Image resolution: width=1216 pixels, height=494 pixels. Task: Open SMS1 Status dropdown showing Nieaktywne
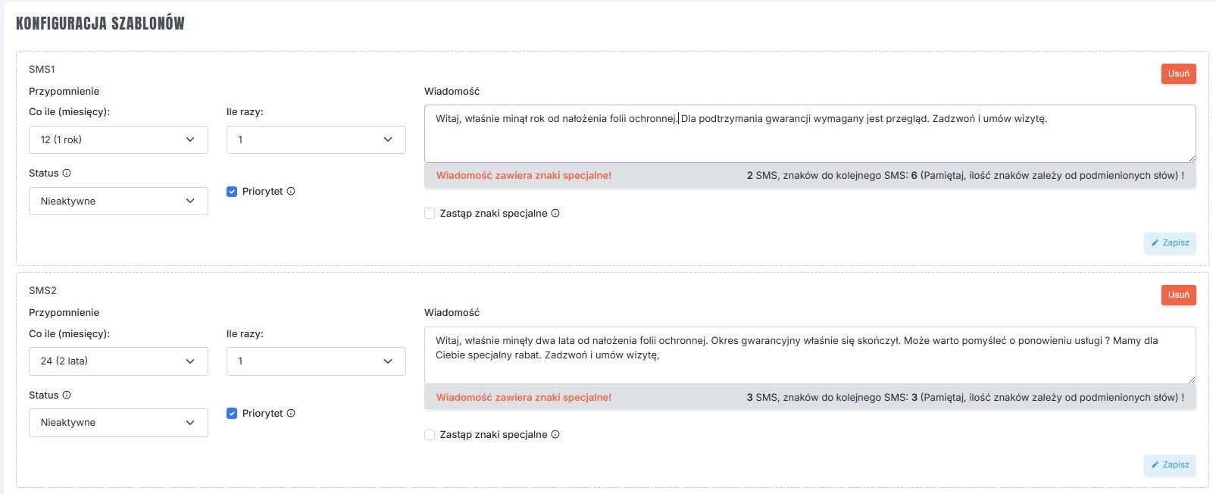click(118, 202)
